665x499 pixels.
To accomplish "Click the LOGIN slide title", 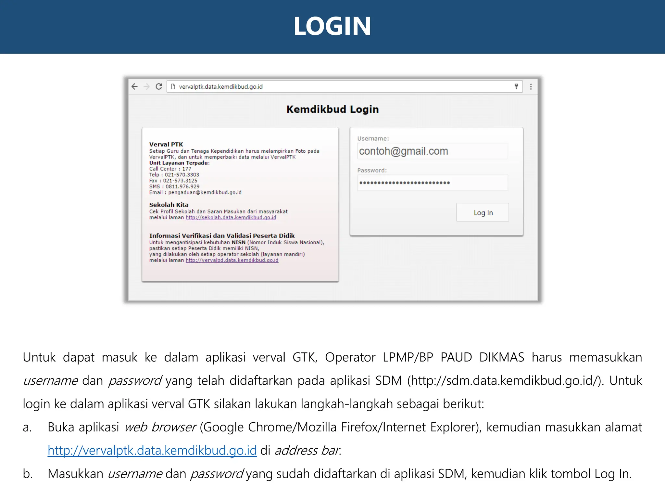I will (x=332, y=26).
